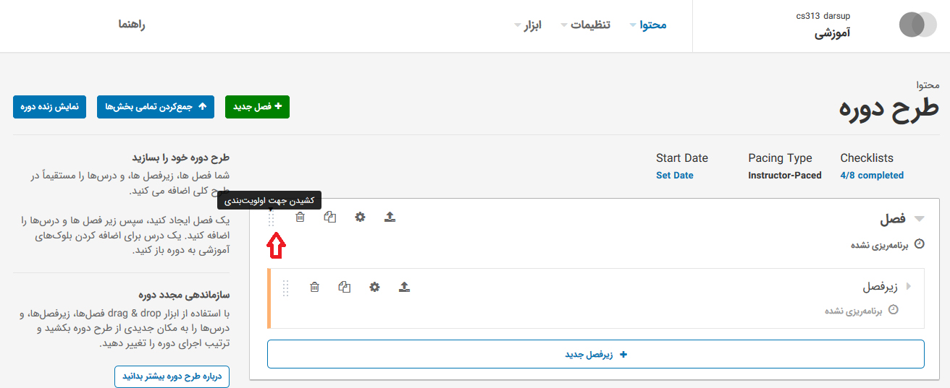Image resolution: width=950 pixels, height=388 pixels.
Task: Delete the فصل section with trash icon
Action: pyautogui.click(x=300, y=217)
